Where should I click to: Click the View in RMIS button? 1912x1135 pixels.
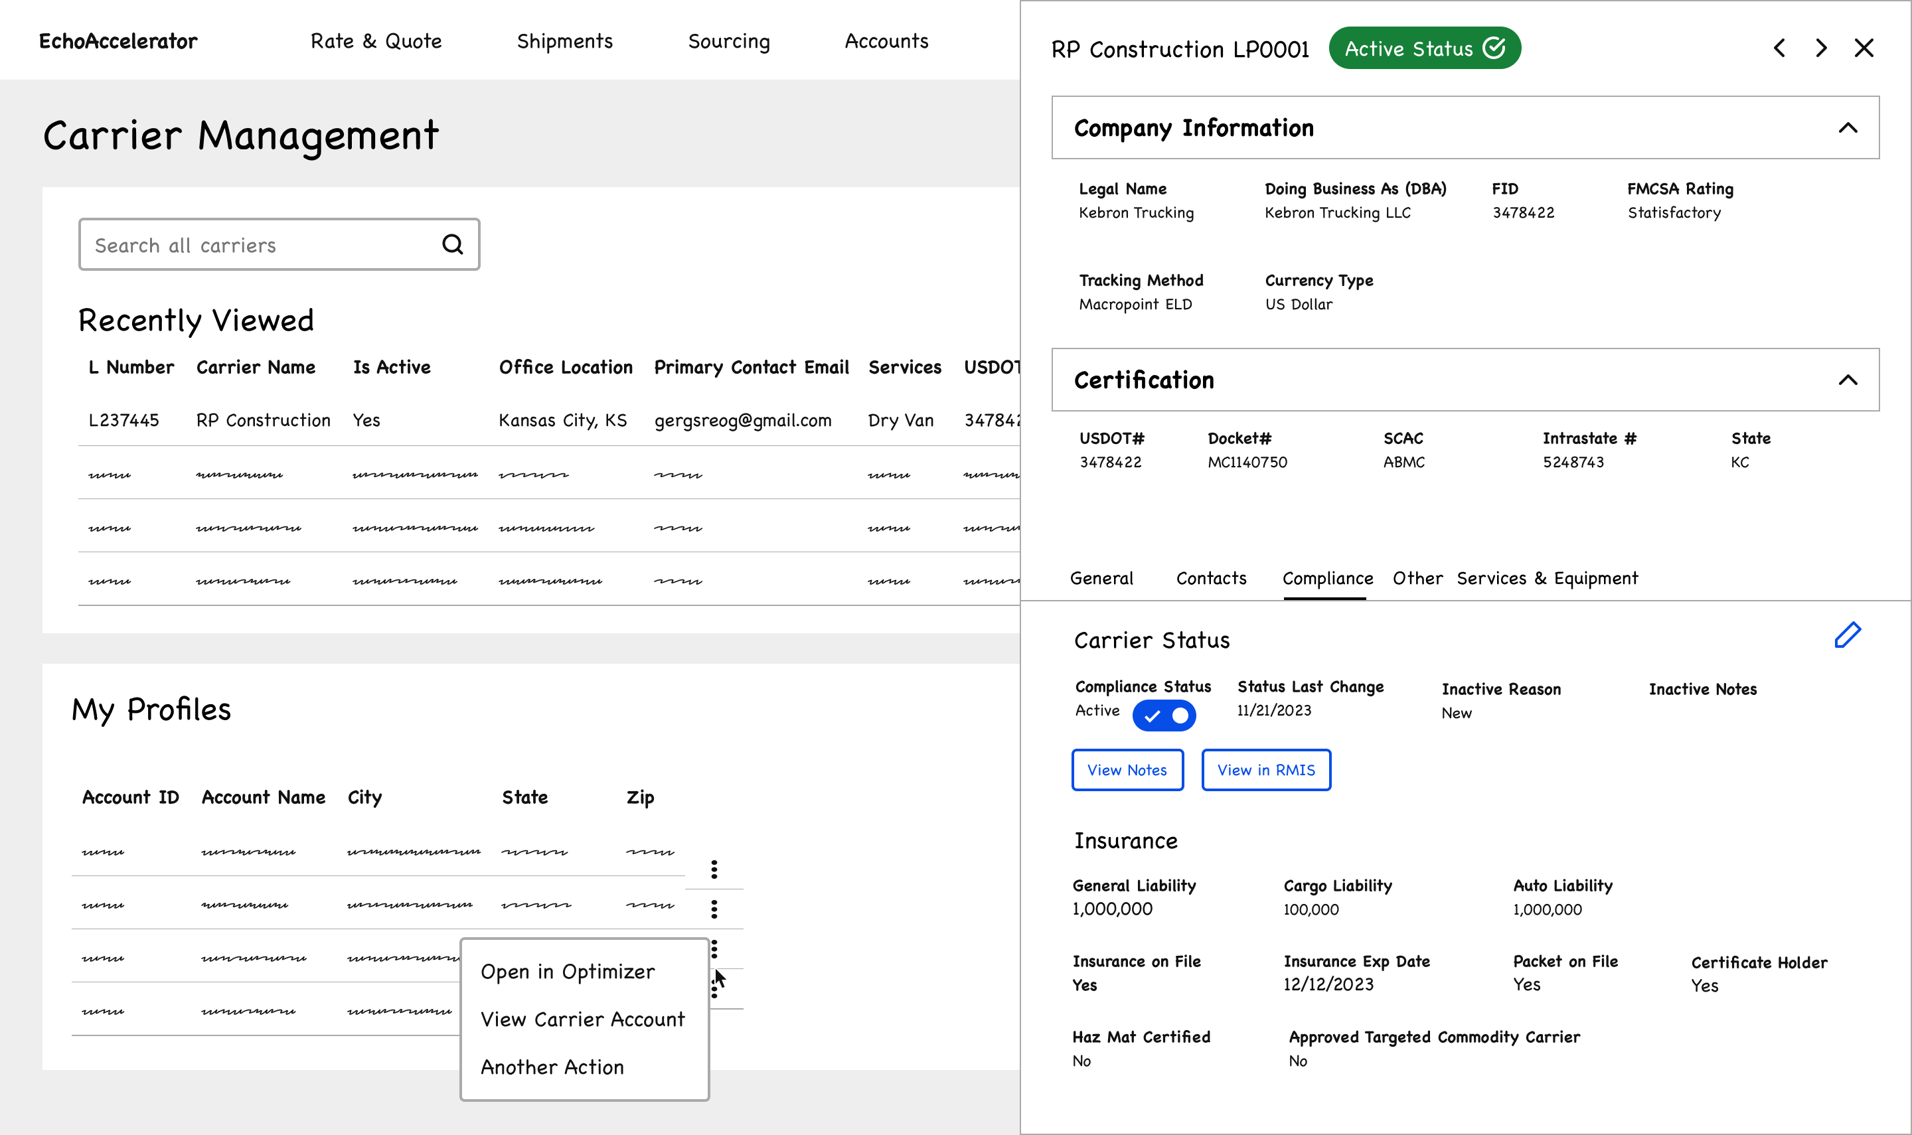click(1267, 770)
